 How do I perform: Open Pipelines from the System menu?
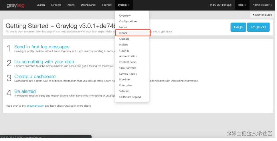[x=132, y=80]
